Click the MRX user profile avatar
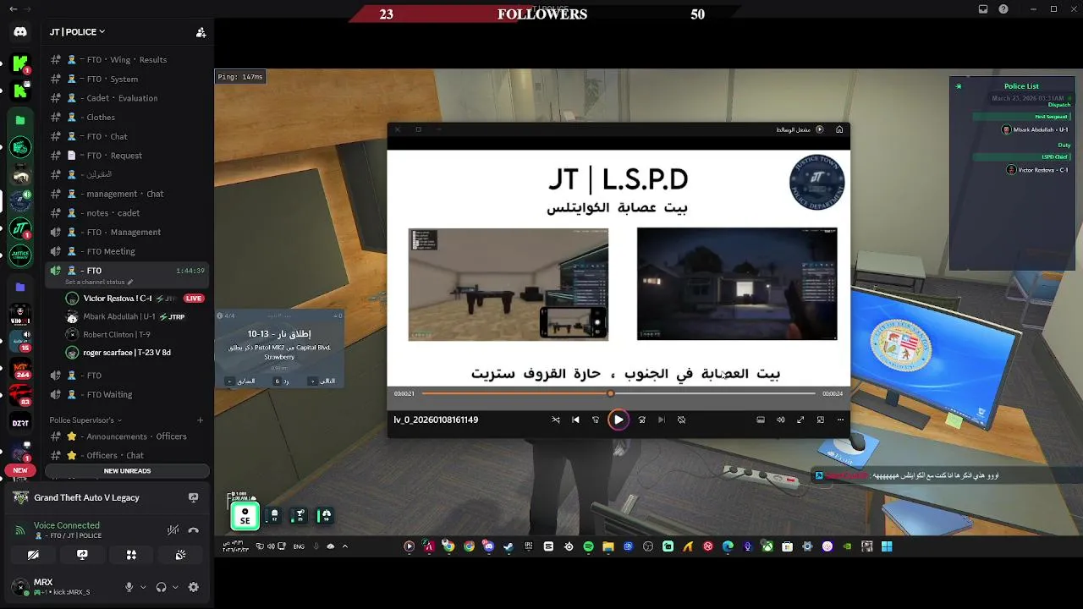 point(20,586)
